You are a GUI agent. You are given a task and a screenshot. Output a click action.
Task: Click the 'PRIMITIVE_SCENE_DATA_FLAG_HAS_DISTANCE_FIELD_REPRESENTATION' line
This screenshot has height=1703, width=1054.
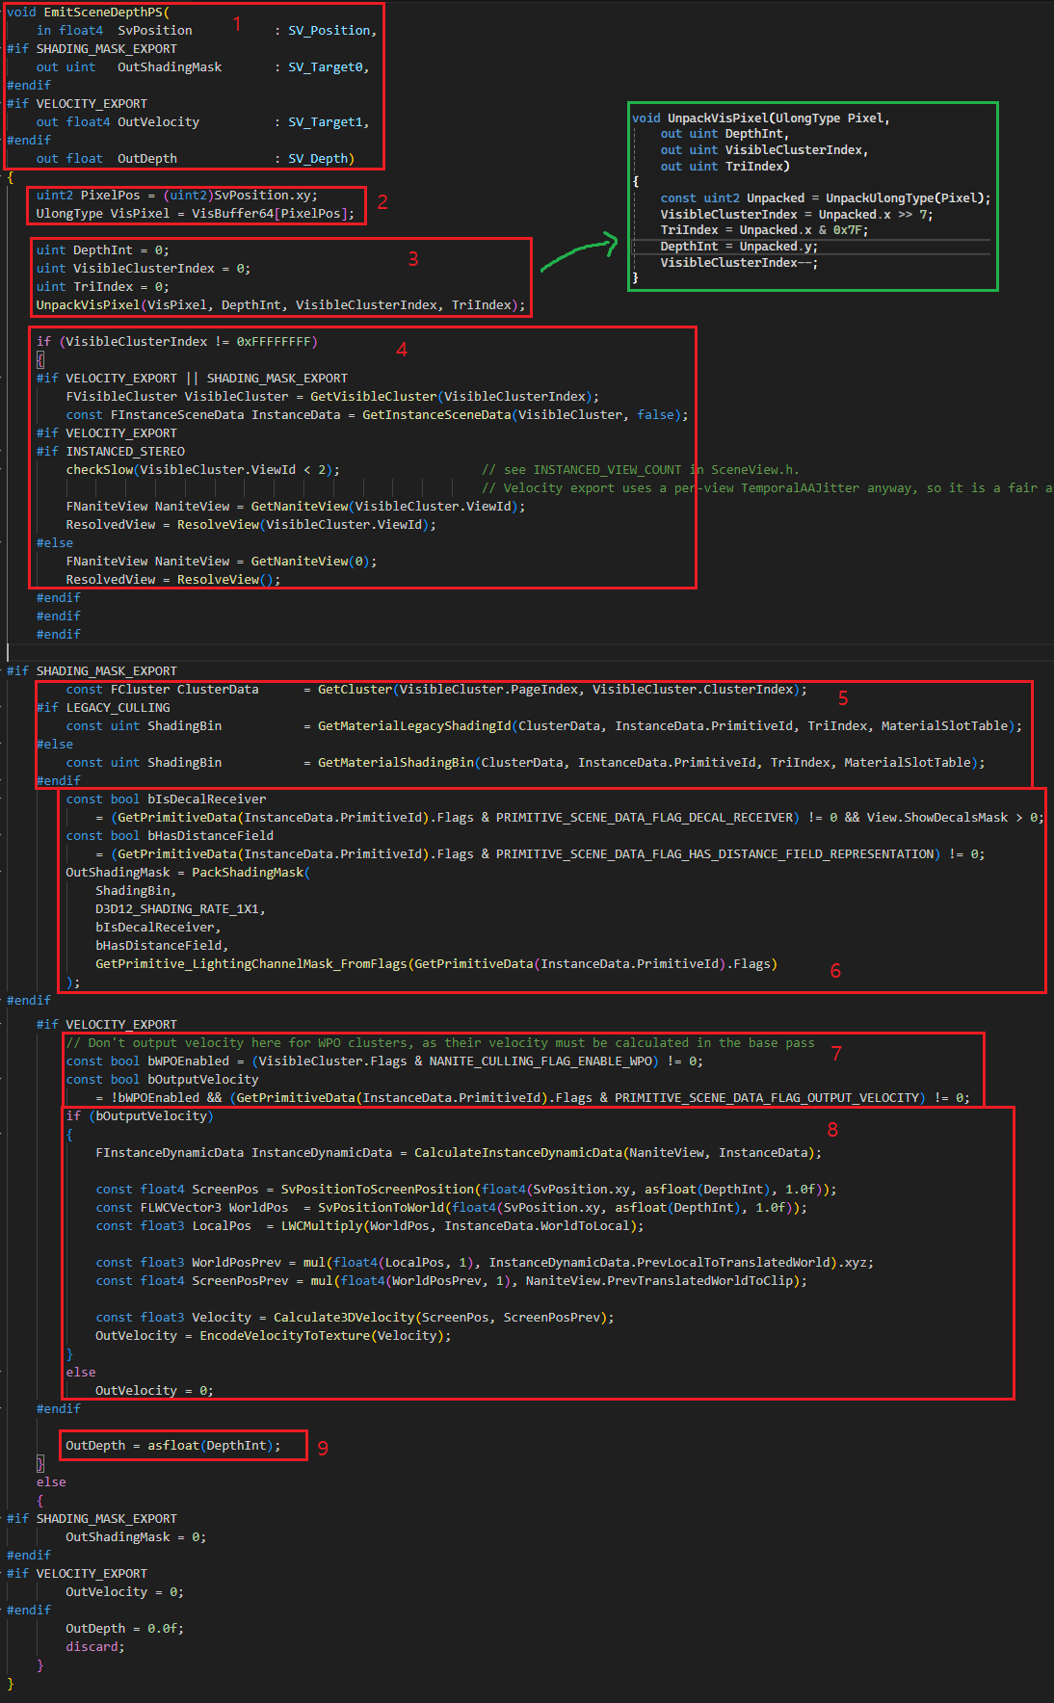[x=540, y=854]
